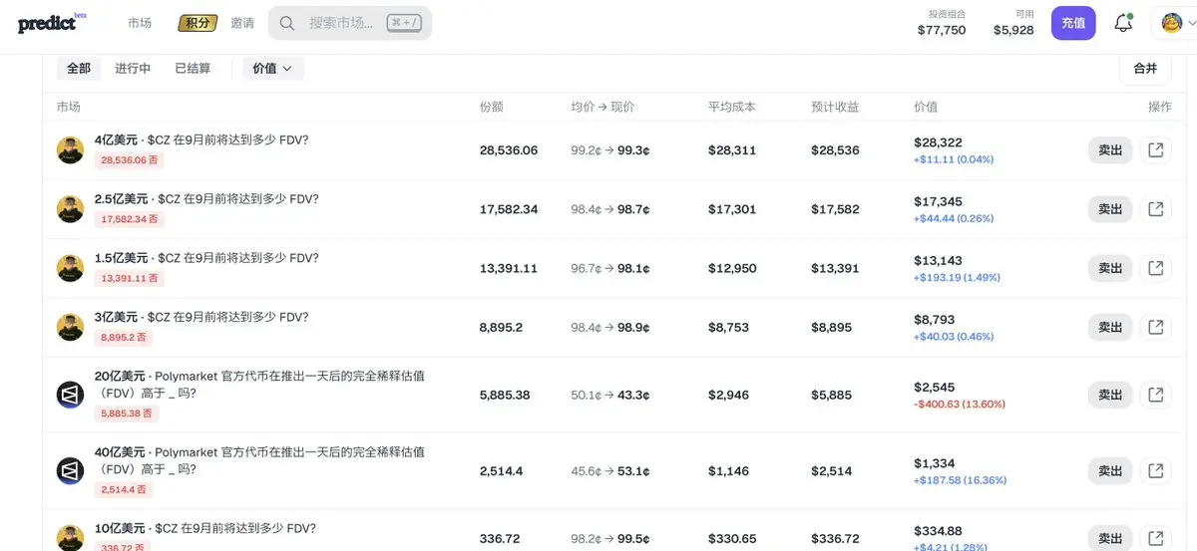Viewport: 1197px width, 551px height.
Task: Expand the 价值 sort dropdown
Action: click(x=273, y=69)
